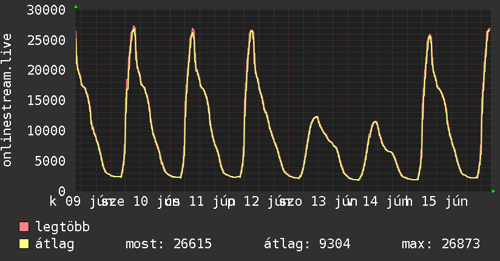Click the 0 y-axis label
500x261 pixels.
(62, 191)
